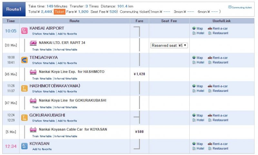Click the Rent-a-car link in HASHIMOTO row
The image size is (258, 155).
pos(220,86)
